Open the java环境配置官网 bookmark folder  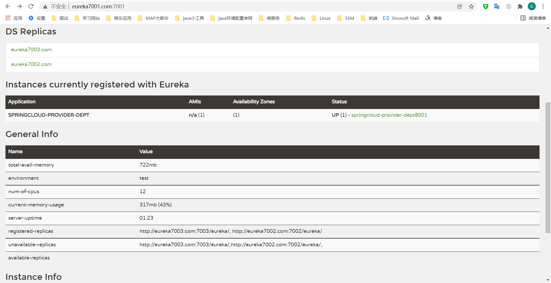[x=231, y=18]
